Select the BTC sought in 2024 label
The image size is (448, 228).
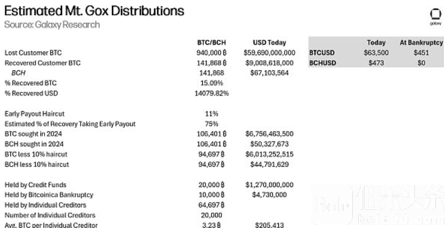point(33,134)
